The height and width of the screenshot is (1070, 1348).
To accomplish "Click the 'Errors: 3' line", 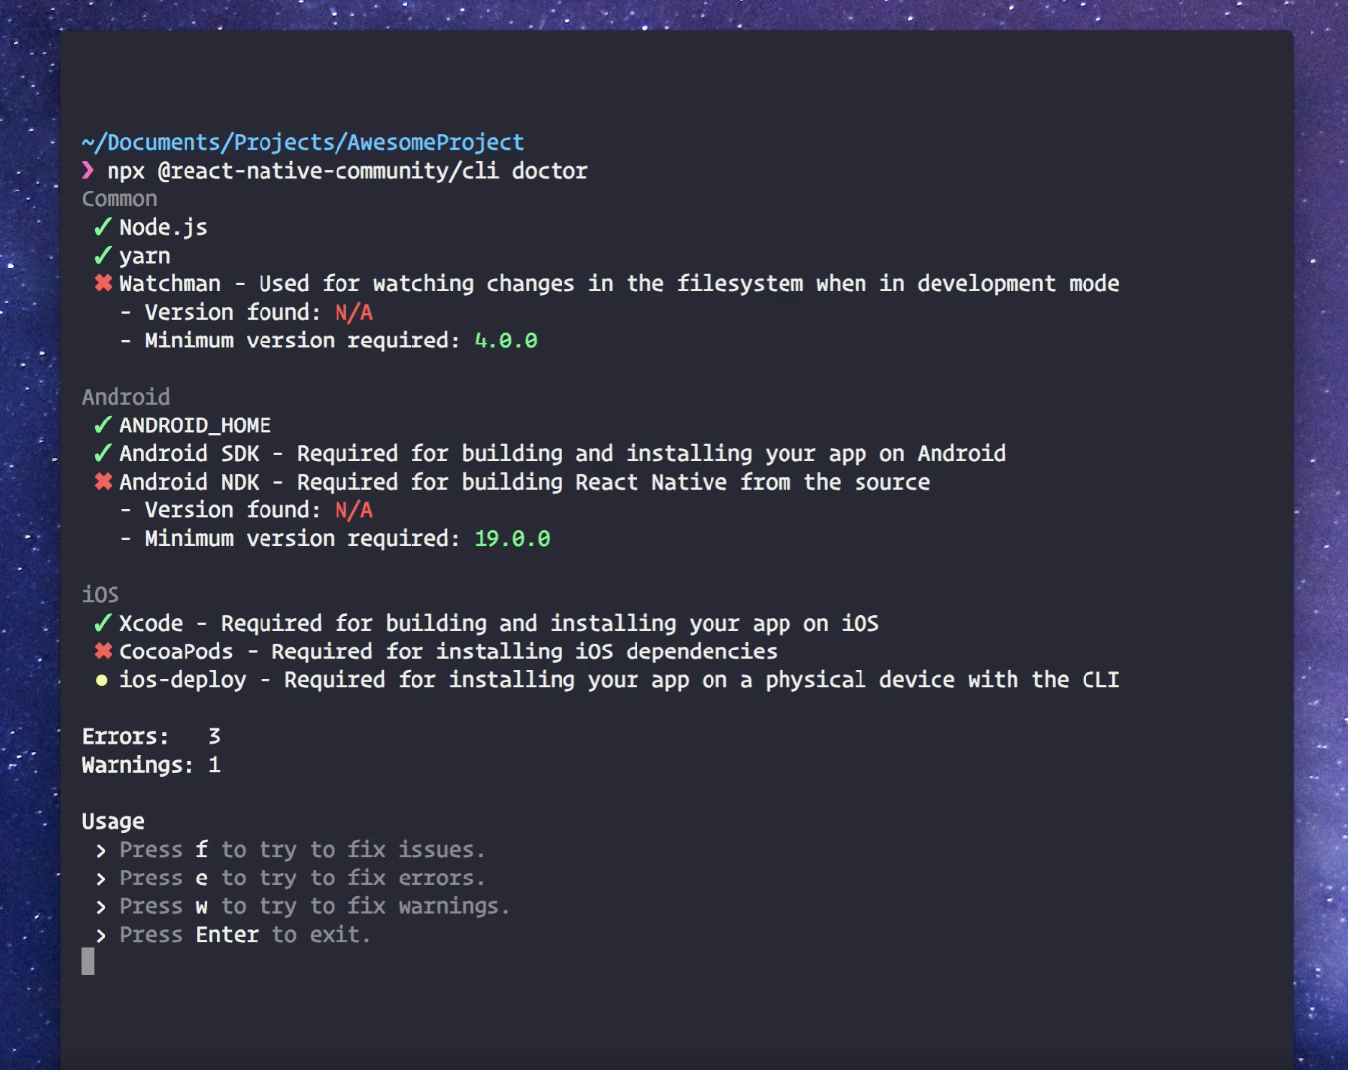I will 151,736.
